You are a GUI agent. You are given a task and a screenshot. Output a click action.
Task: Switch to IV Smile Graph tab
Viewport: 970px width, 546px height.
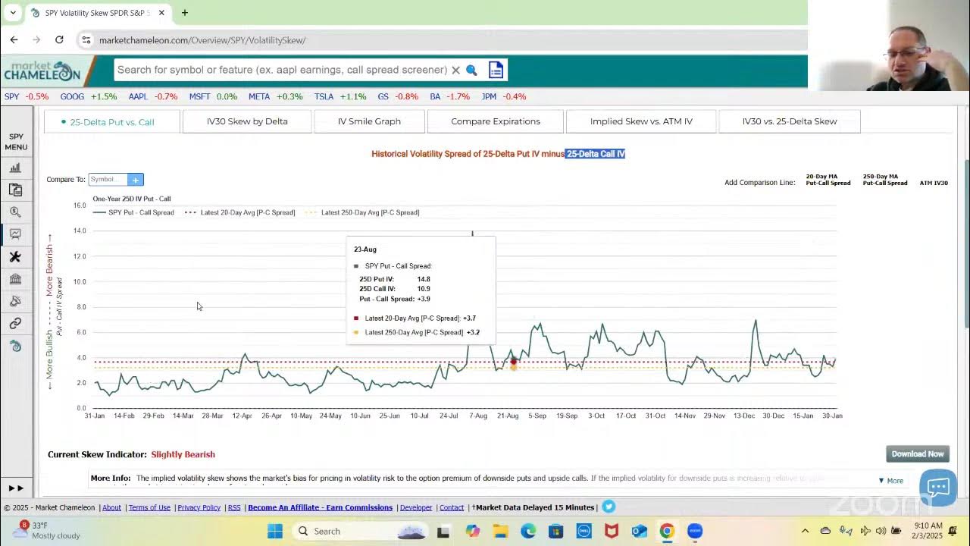[x=369, y=121]
